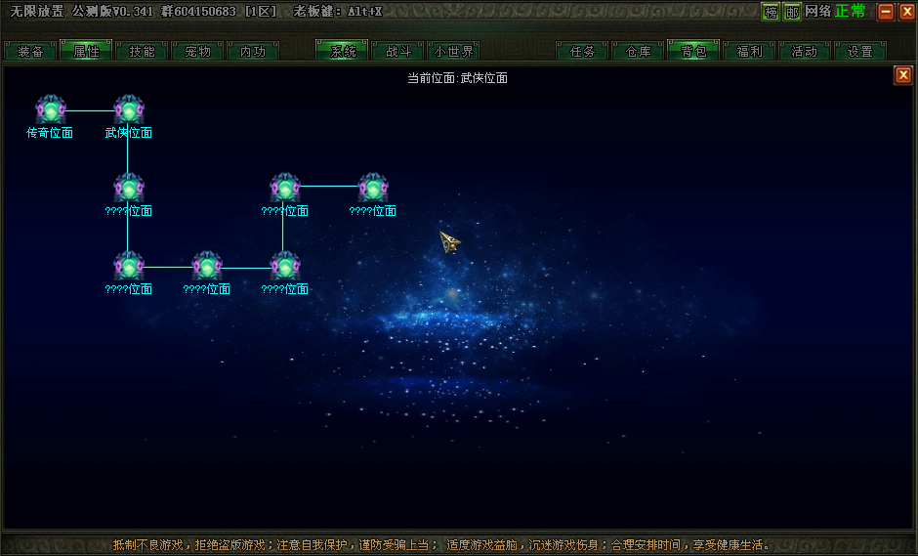Image resolution: width=918 pixels, height=556 pixels.
Task: Open the 设置 settings tab
Action: point(860,51)
